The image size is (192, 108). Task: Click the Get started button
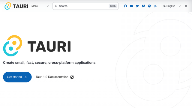tap(17, 77)
